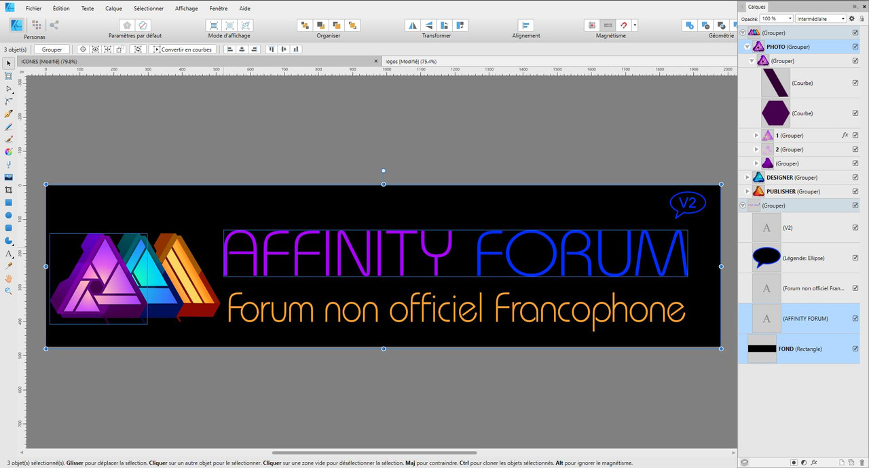Viewport: 869px width, 468px height.
Task: Select the Artistic Text tool
Action: (9, 254)
